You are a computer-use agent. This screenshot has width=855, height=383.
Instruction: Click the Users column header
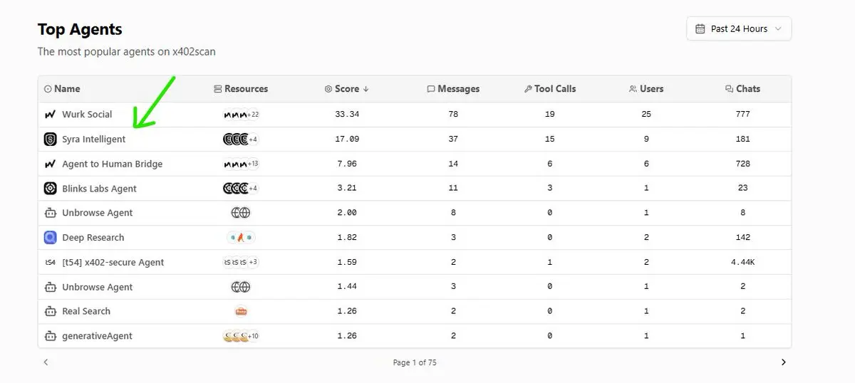pyautogui.click(x=651, y=89)
